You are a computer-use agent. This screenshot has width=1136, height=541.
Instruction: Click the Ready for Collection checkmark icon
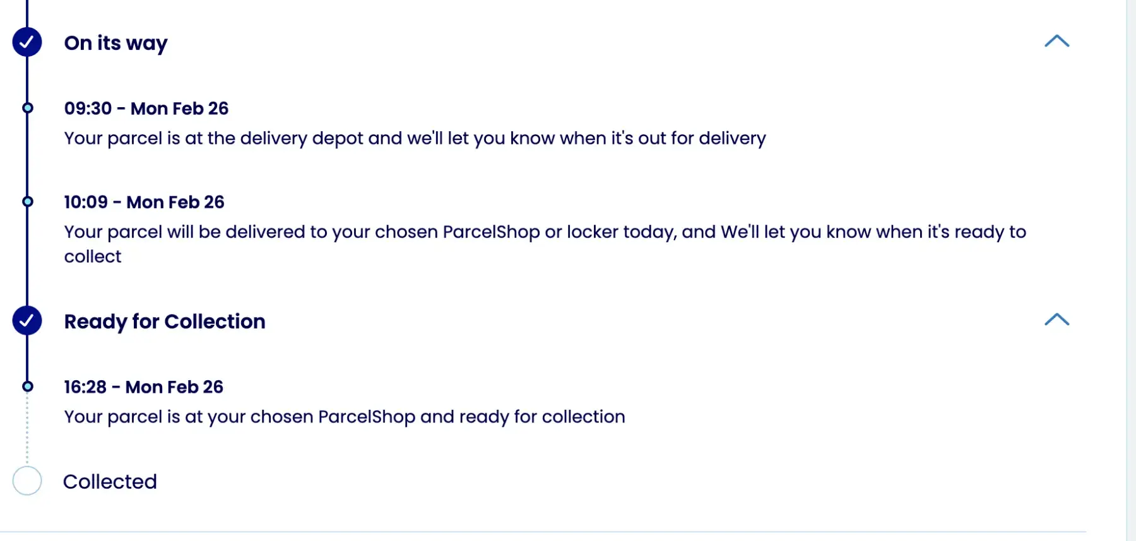click(27, 320)
